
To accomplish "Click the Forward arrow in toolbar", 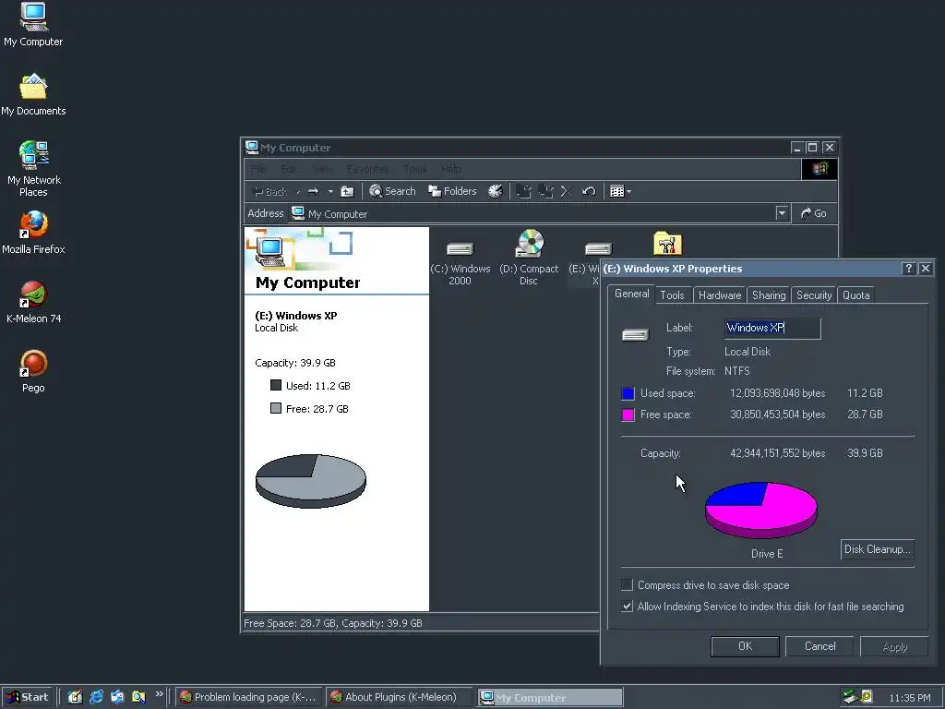I will click(x=314, y=192).
